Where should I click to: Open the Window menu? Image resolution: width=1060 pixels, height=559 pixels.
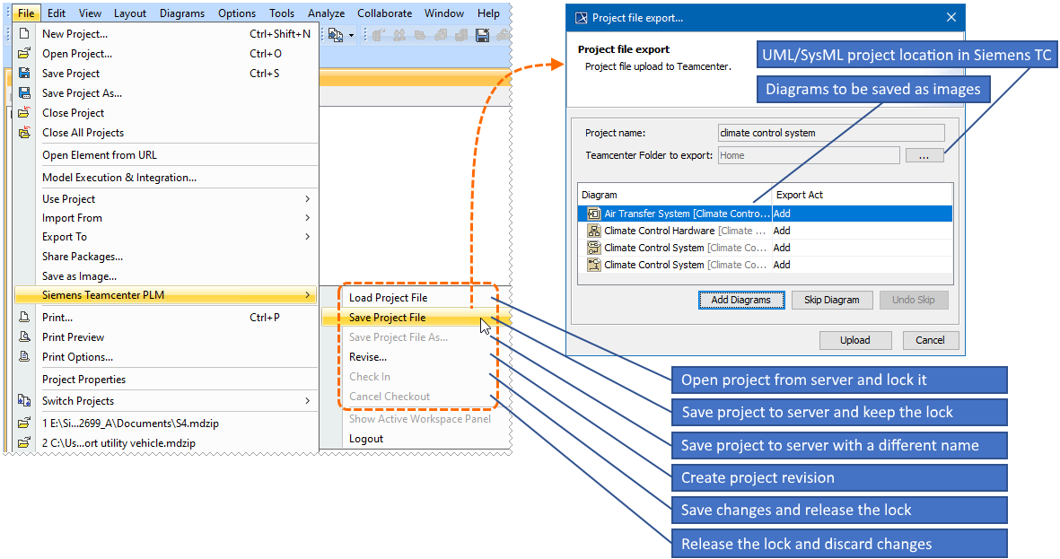pyautogui.click(x=444, y=13)
